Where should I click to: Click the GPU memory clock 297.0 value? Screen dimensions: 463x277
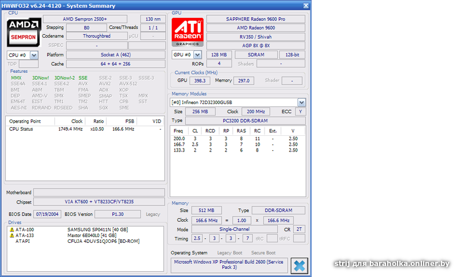(x=244, y=80)
